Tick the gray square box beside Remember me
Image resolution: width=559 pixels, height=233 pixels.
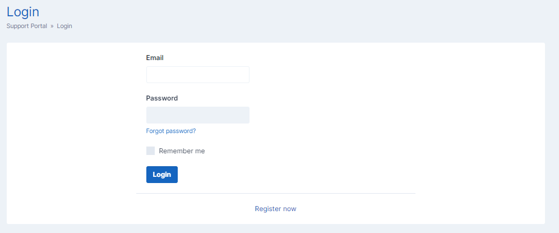150,150
